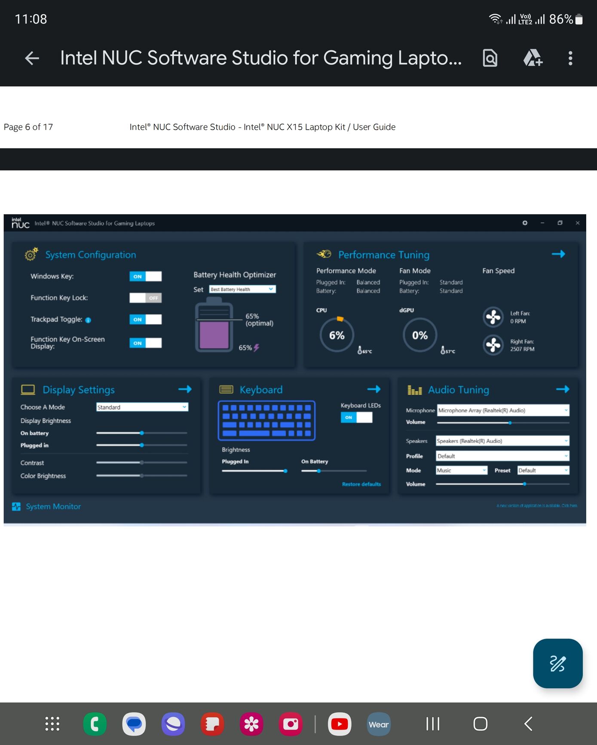Click the NUC Studio settings gear
The height and width of the screenshot is (745, 597).
click(x=525, y=223)
